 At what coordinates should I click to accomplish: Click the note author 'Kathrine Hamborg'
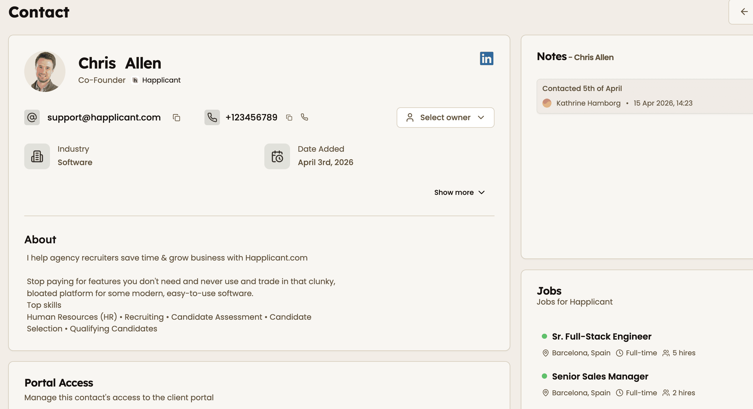588,103
